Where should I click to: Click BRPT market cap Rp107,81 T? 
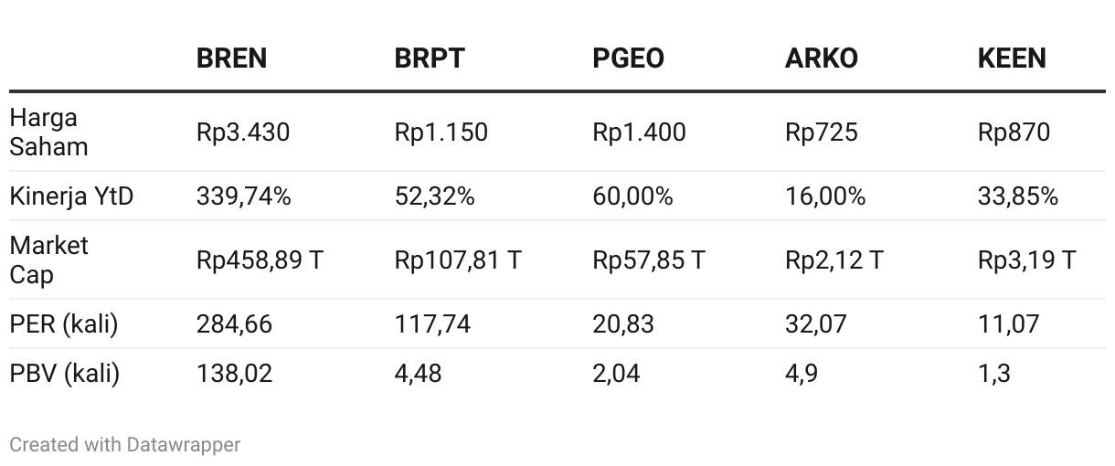457,260
